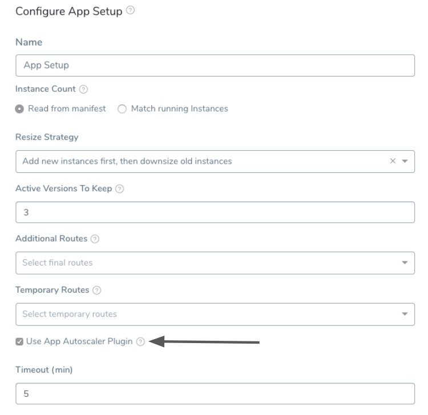
Task: Toggle the Use App Autoscaler Plugin checkbox
Action: point(19,341)
